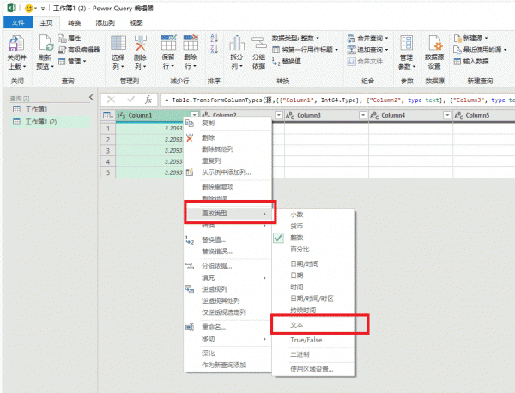Click into the formula bar text

338,100
